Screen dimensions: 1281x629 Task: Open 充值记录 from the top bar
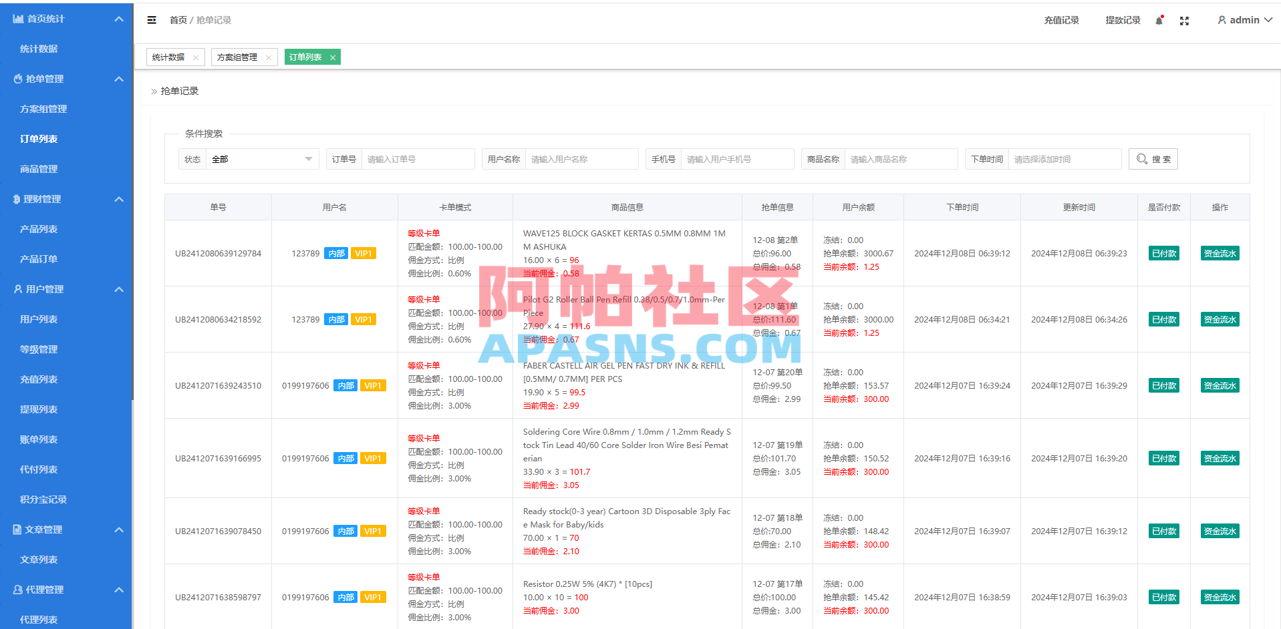[1061, 20]
